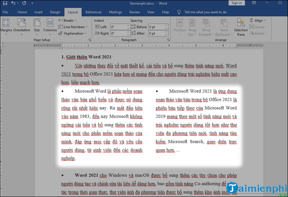Click the Wrap Text button

point(192,27)
